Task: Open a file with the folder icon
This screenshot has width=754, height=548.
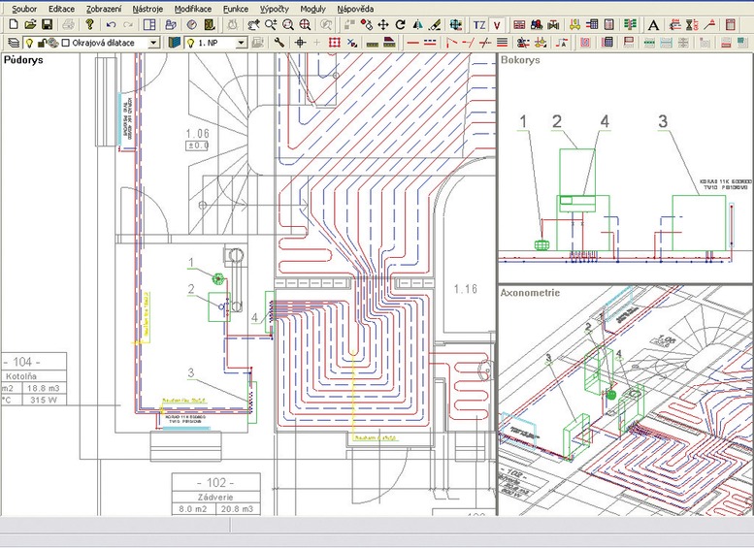Action: tap(29, 24)
